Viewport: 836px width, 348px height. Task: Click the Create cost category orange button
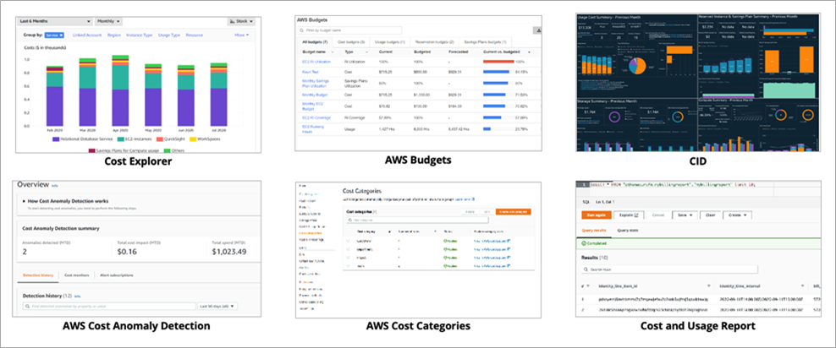point(513,212)
